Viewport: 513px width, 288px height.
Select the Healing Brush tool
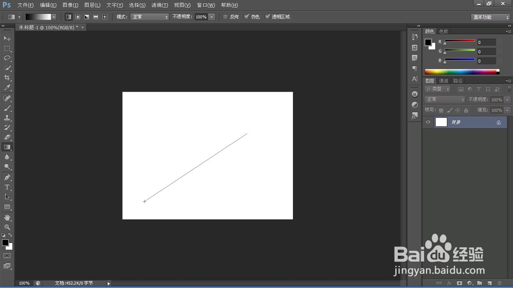pyautogui.click(x=7, y=98)
